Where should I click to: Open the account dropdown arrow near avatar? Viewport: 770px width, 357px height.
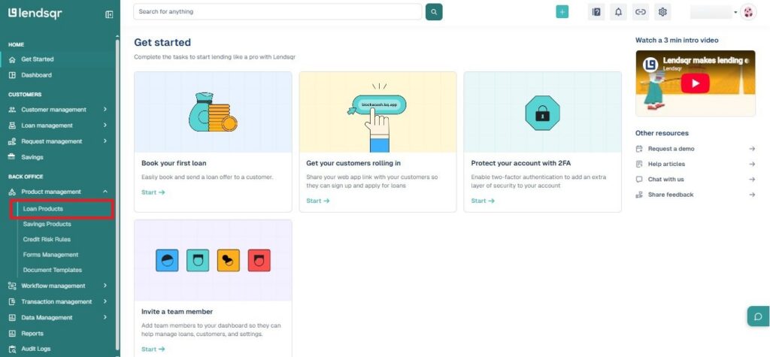click(735, 12)
